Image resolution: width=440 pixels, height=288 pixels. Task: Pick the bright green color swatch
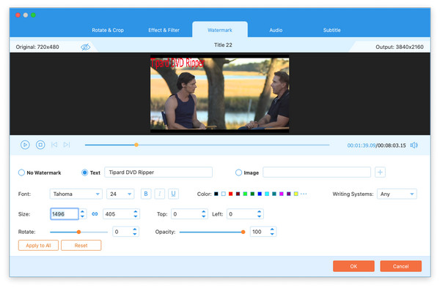pos(245,194)
